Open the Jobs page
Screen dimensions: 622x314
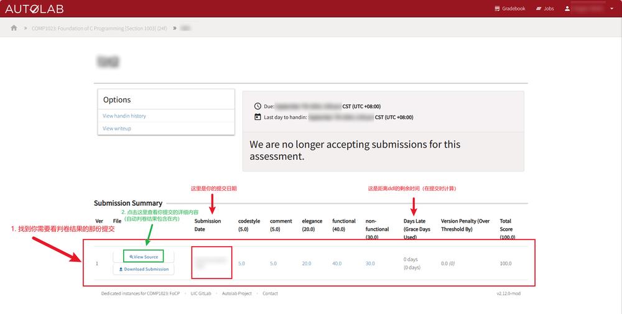coord(545,8)
